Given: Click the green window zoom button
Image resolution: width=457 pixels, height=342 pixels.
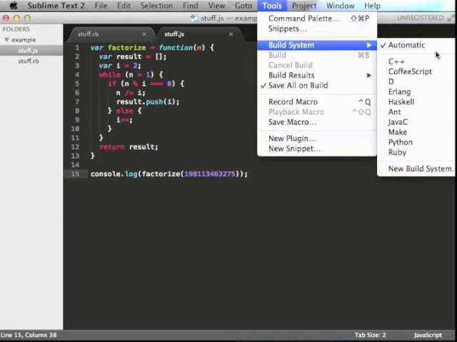Looking at the screenshot, I should [x=27, y=18].
